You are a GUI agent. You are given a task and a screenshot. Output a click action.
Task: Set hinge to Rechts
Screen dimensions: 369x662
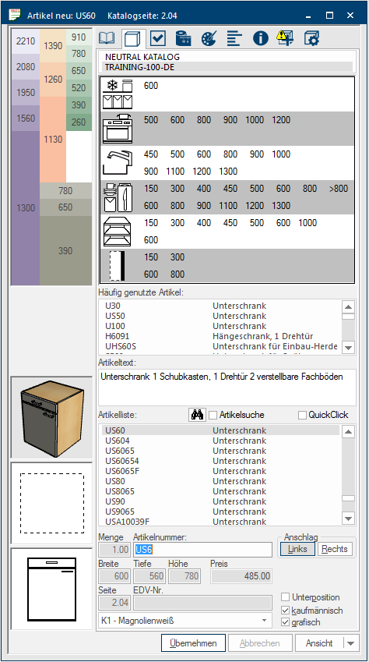(335, 549)
